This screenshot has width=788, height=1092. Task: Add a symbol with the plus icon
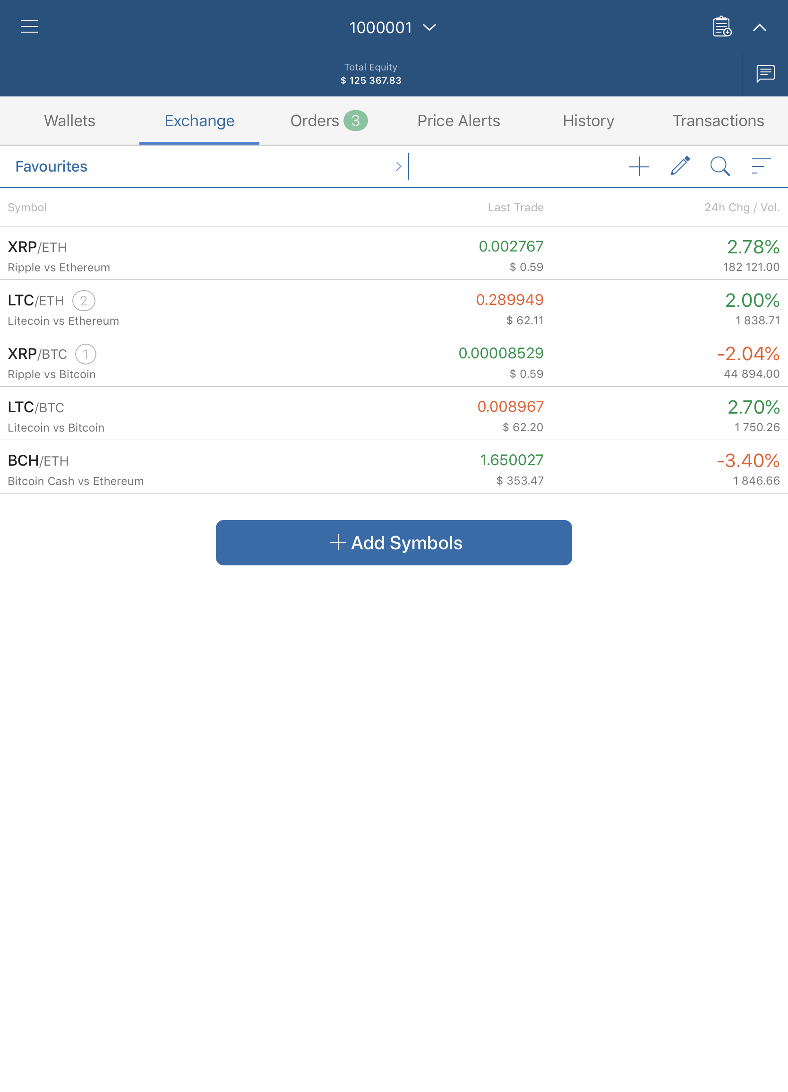(639, 166)
